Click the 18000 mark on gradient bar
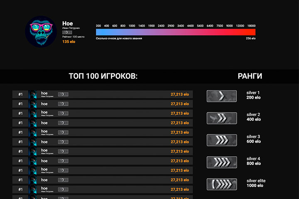299x199 pixels. 251,26
